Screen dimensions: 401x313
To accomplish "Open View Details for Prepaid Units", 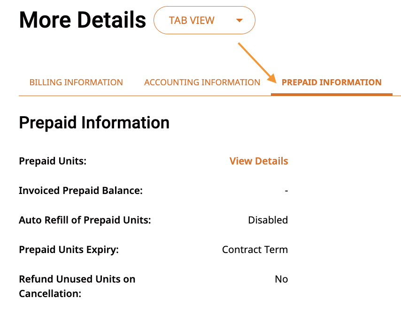I will click(x=259, y=161).
